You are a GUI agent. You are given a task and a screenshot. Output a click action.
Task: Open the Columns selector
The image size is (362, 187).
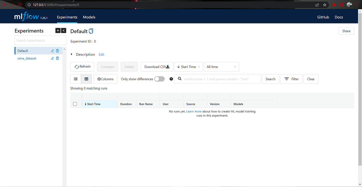[x=105, y=79]
